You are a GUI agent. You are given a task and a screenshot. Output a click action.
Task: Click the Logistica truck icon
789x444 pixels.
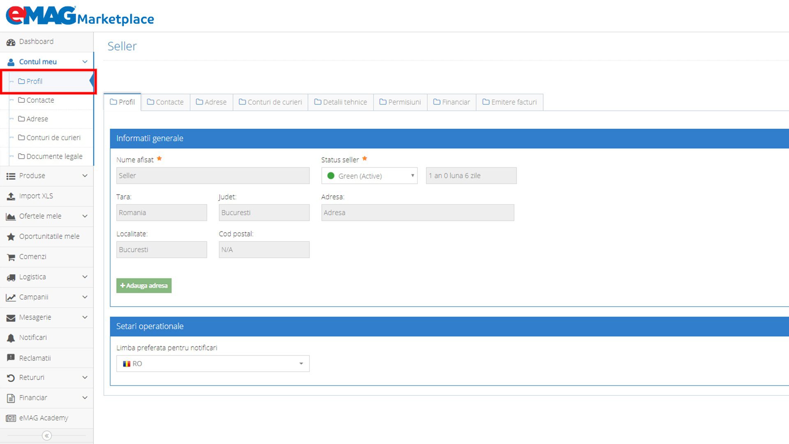pyautogui.click(x=11, y=277)
